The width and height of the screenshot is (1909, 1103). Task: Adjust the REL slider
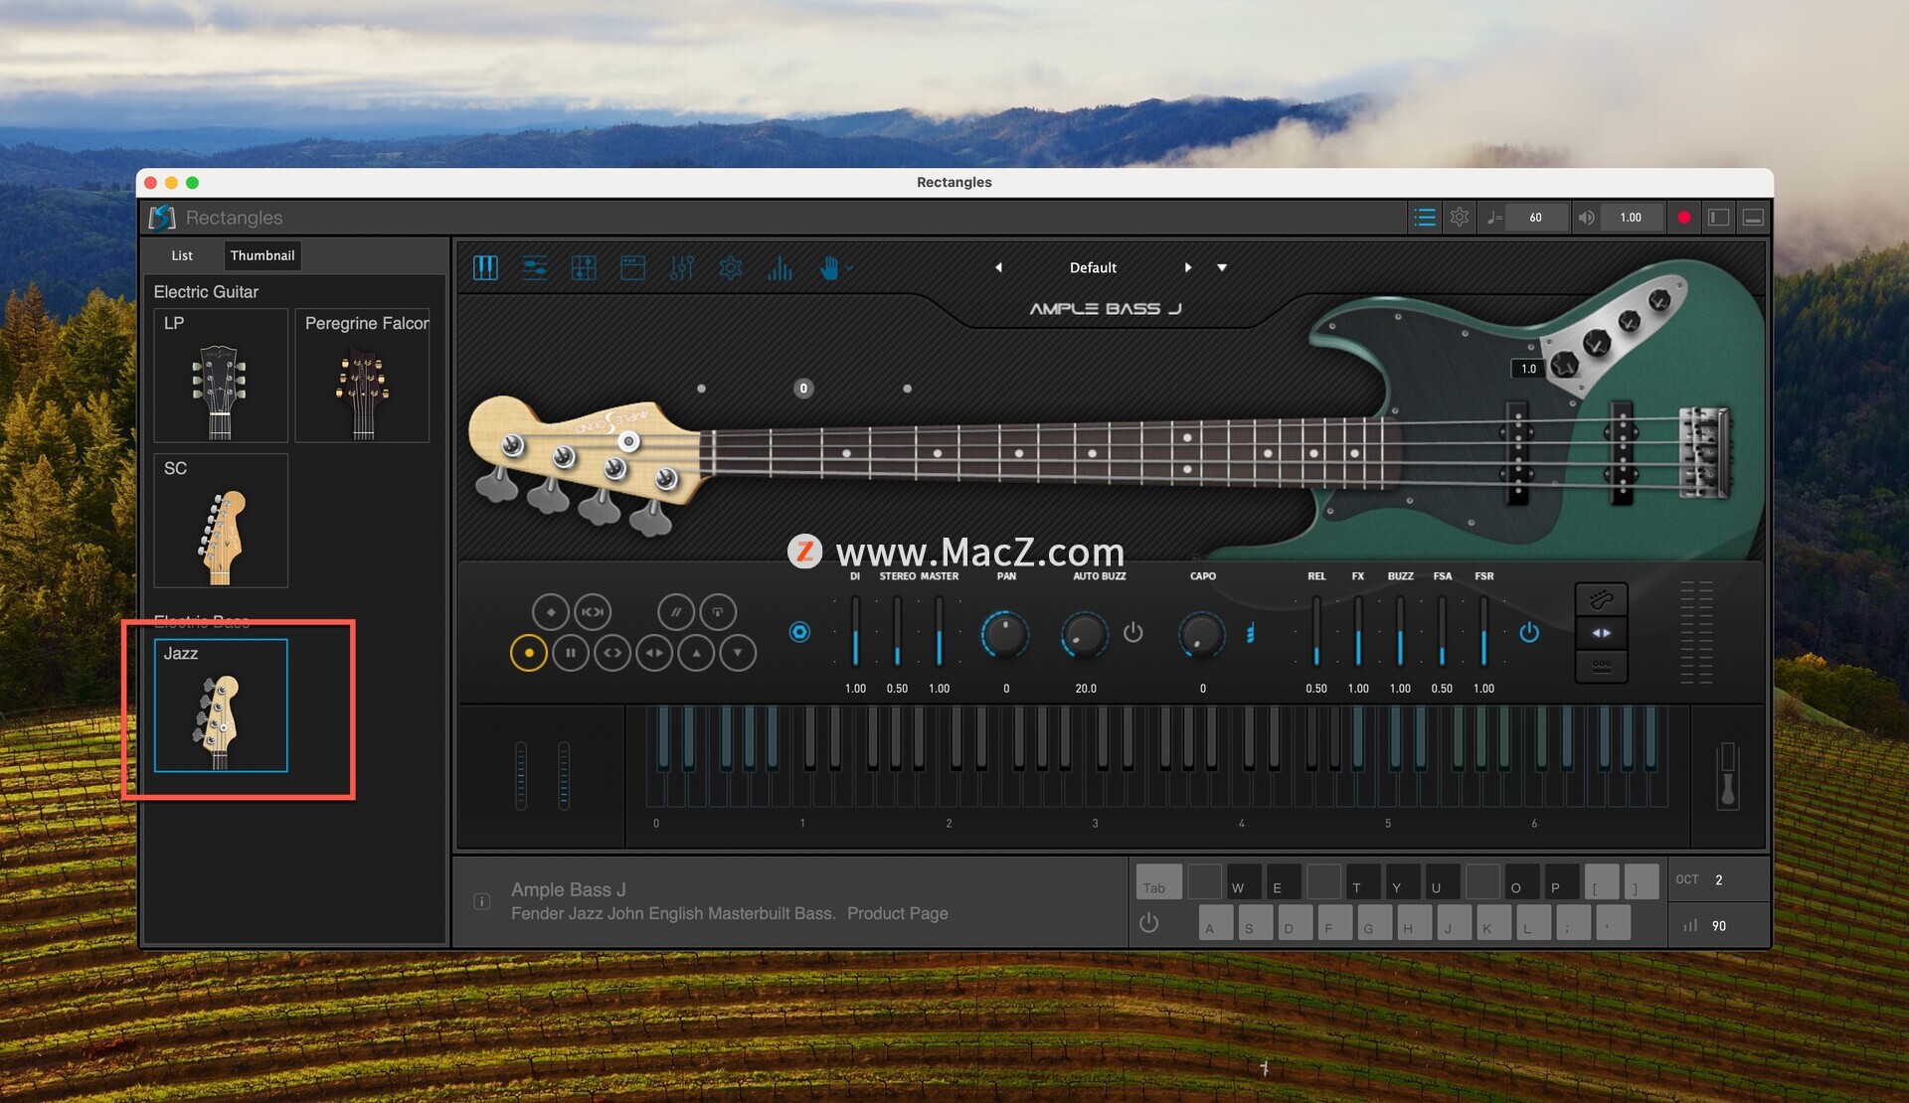point(1316,632)
